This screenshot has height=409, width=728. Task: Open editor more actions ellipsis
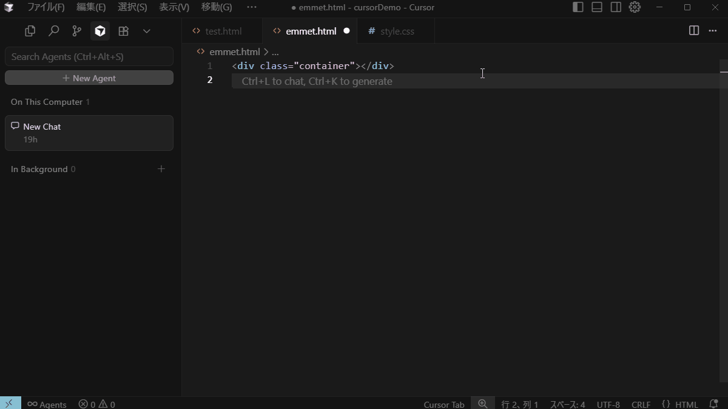(713, 31)
